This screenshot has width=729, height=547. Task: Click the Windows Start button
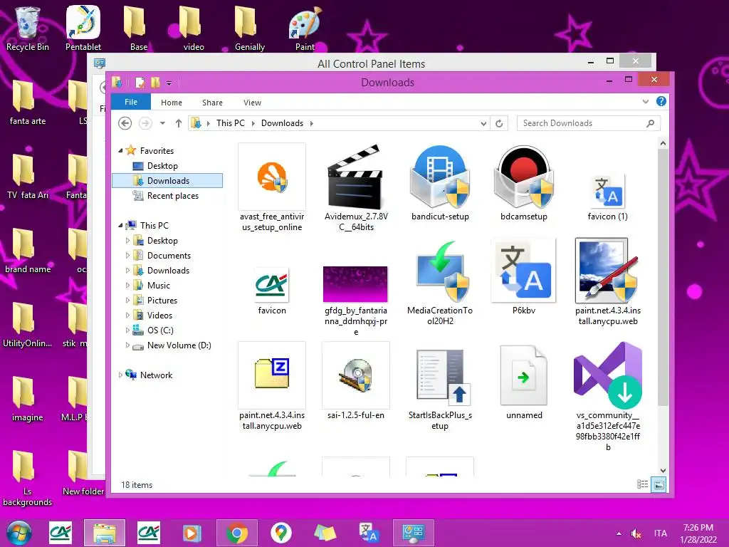pyautogui.click(x=19, y=533)
